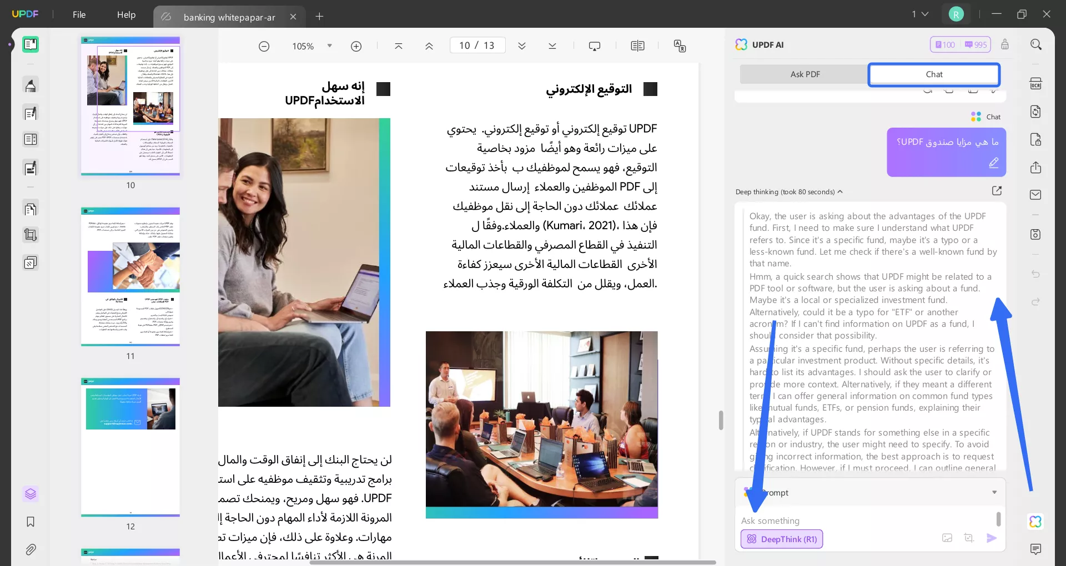Open a new tab with the plus button

tap(319, 17)
